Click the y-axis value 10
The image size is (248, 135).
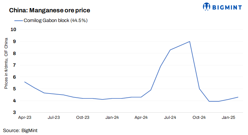coord(14,29)
